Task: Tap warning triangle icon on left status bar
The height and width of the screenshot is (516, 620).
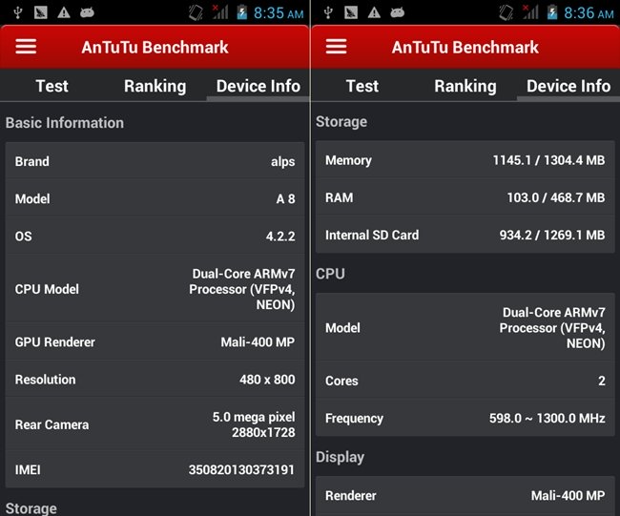Action: (64, 13)
